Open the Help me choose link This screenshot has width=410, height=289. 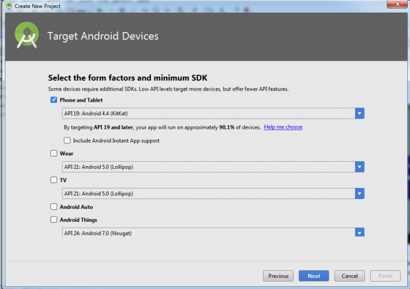(283, 127)
